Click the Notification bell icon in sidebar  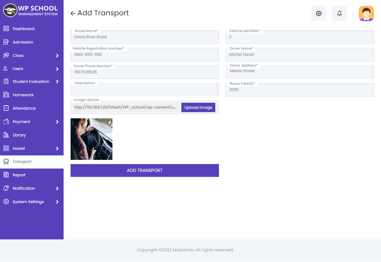tap(6, 188)
